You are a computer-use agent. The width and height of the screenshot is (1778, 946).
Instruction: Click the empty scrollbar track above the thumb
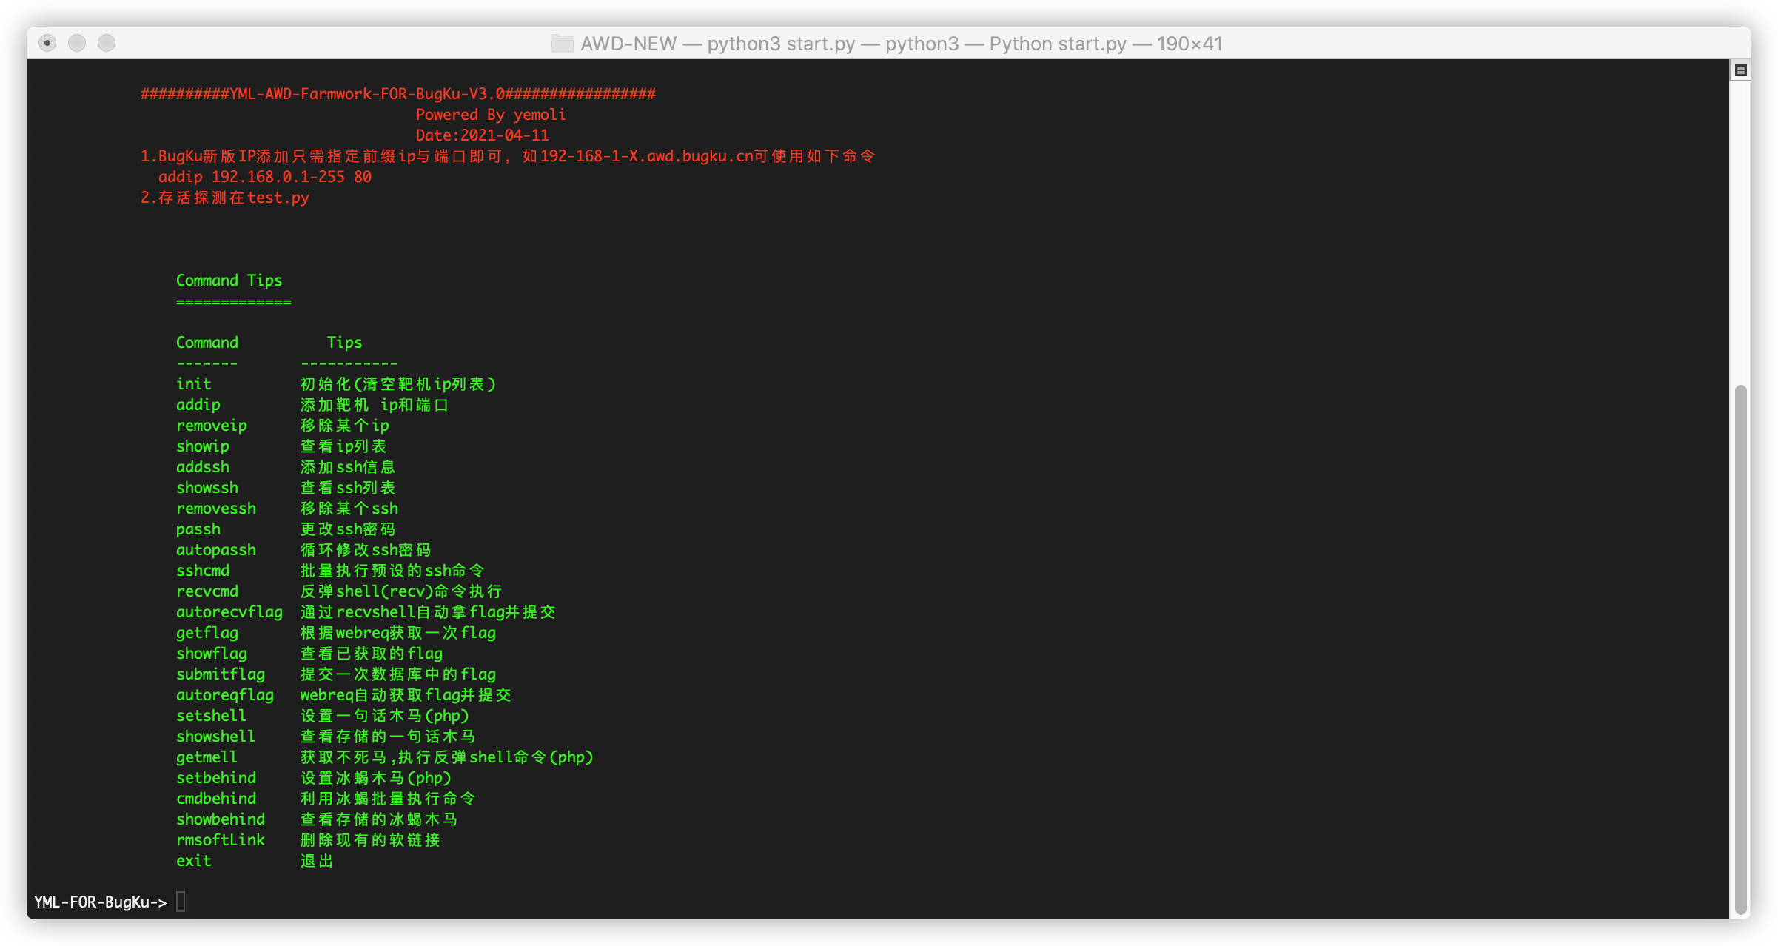click(1741, 229)
